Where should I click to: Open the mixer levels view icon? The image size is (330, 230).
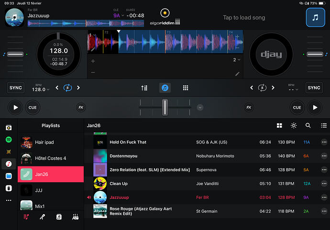click(x=144, y=88)
